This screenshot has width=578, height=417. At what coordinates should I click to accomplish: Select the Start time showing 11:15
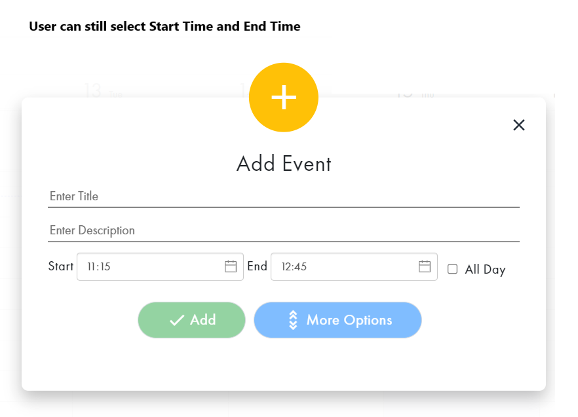[x=131, y=266]
